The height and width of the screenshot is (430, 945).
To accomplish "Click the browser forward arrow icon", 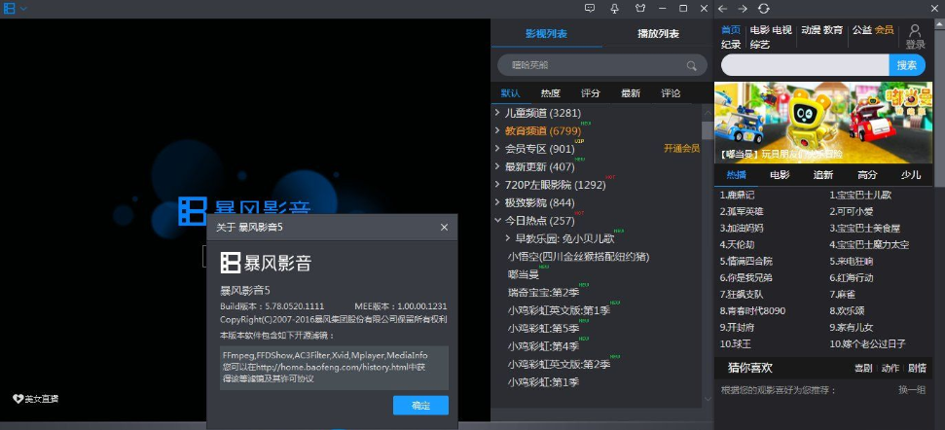I will pos(743,9).
